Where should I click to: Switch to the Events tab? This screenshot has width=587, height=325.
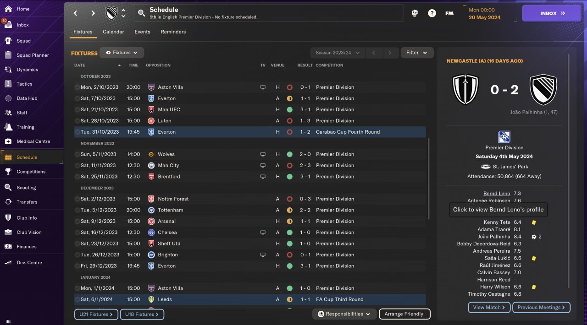(142, 32)
